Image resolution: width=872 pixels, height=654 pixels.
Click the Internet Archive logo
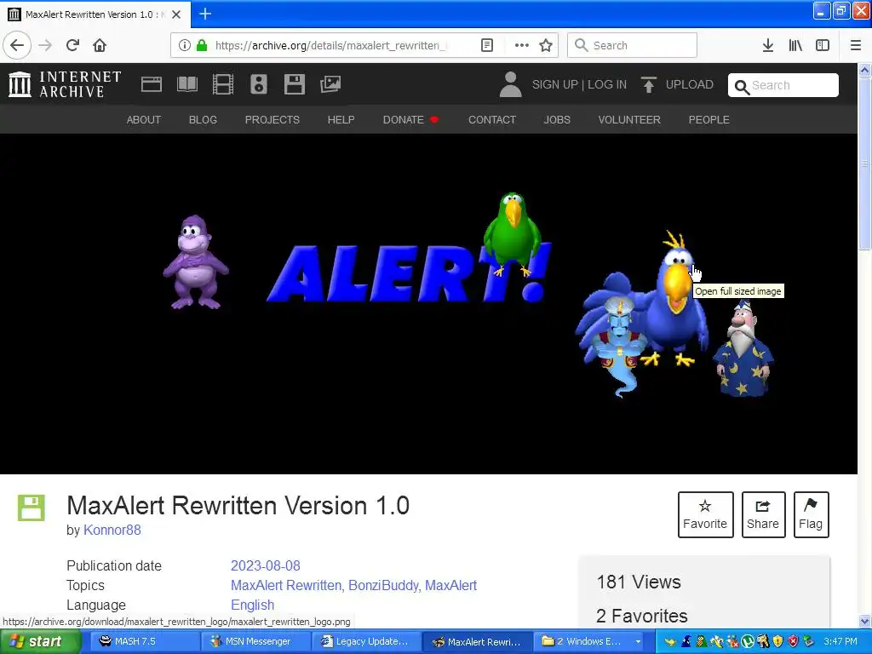pyautogui.click(x=65, y=84)
